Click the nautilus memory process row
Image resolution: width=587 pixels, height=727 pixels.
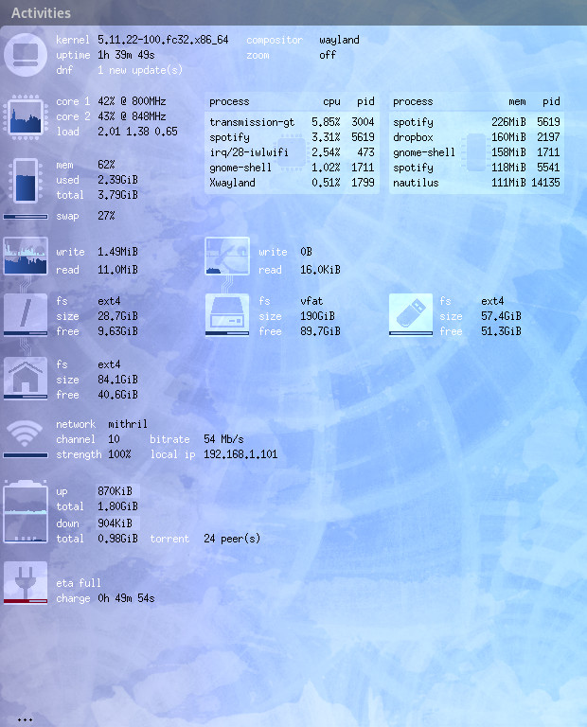(x=476, y=183)
